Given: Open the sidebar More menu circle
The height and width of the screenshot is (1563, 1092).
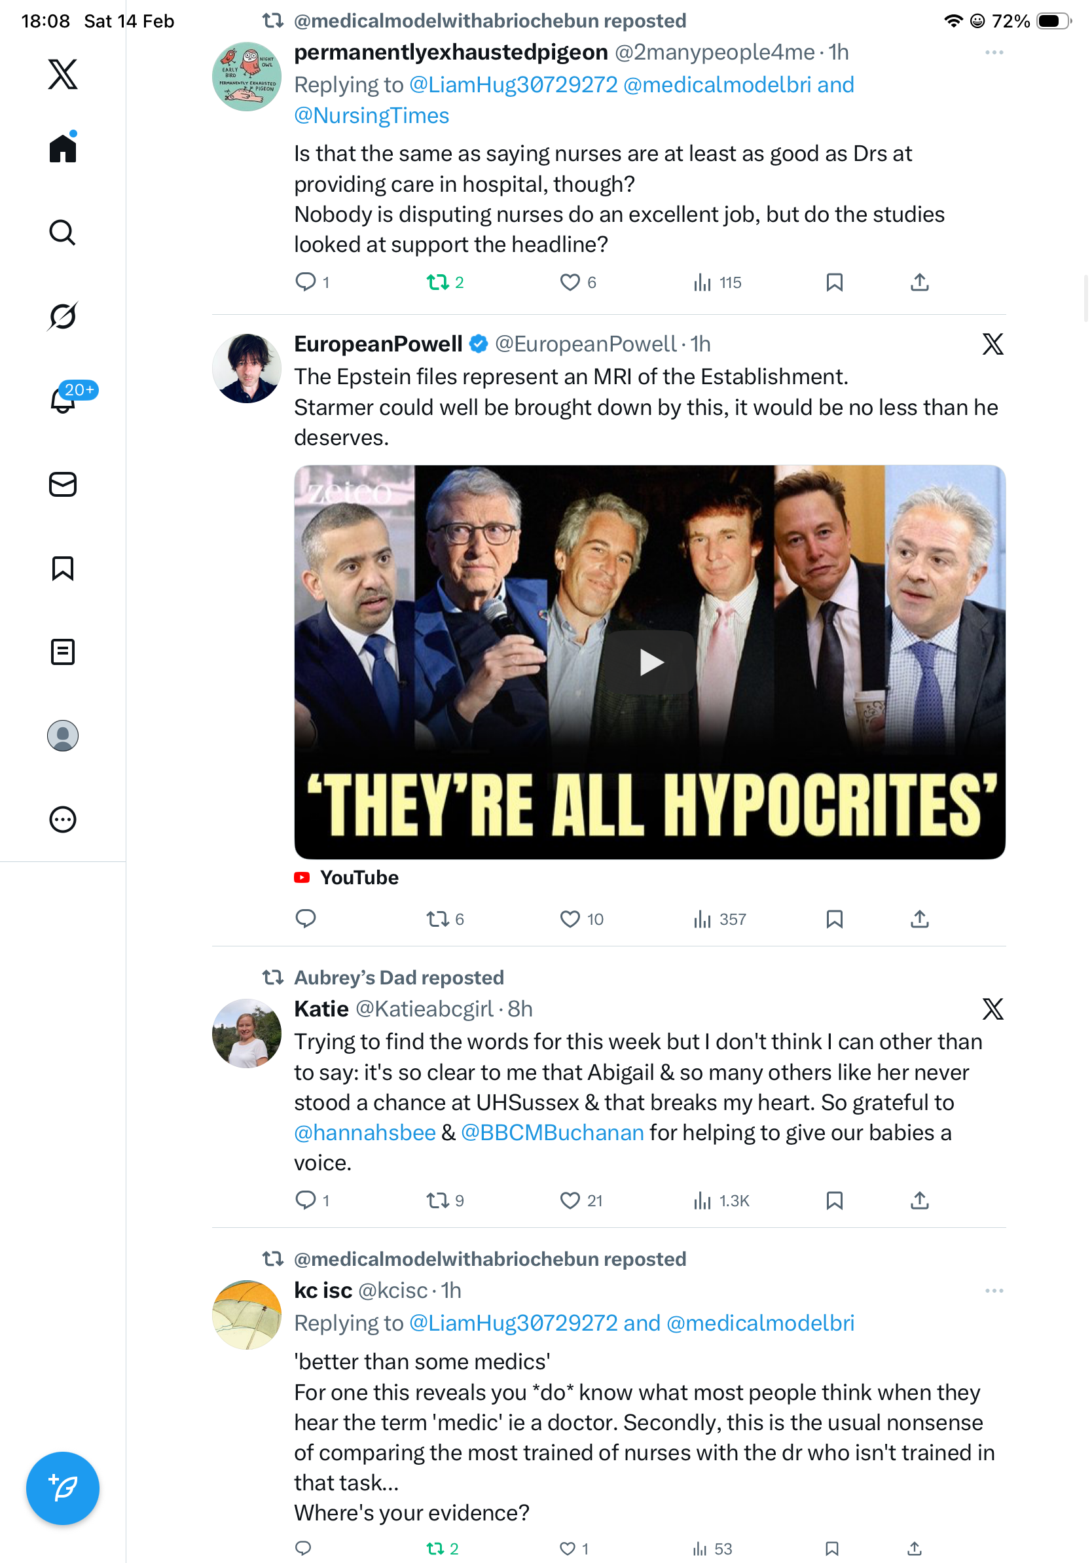Looking at the screenshot, I should (63, 819).
